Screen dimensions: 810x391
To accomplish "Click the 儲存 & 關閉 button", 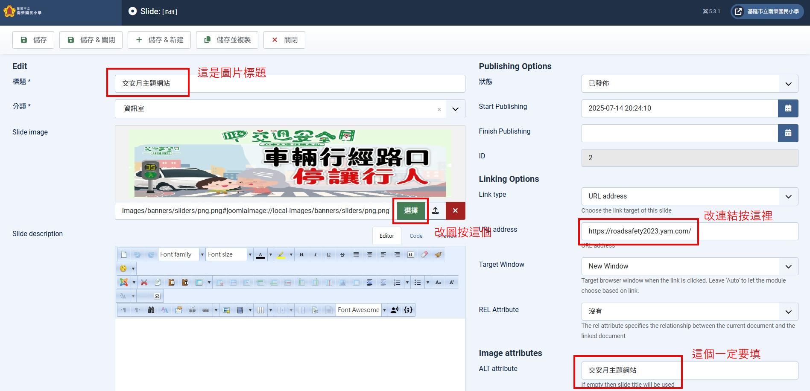I will coord(91,40).
